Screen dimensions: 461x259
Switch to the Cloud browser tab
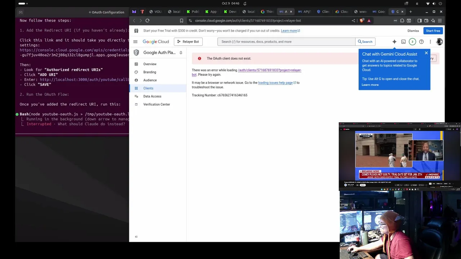(x=342, y=12)
